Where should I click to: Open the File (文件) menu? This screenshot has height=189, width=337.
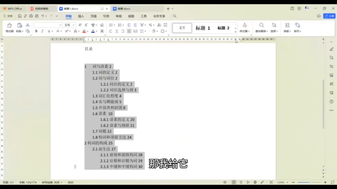8,16
